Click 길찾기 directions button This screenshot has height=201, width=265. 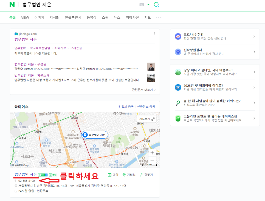click(x=146, y=175)
